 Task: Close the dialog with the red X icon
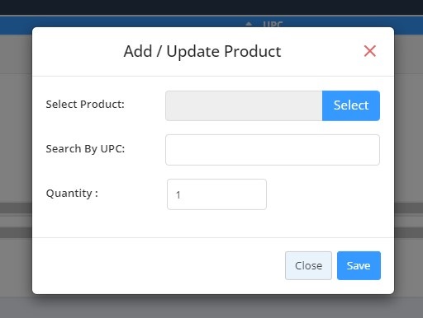pyautogui.click(x=369, y=51)
